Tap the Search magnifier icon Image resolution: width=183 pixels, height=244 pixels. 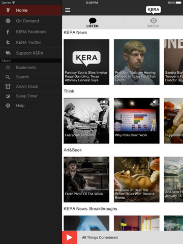pos(8,77)
